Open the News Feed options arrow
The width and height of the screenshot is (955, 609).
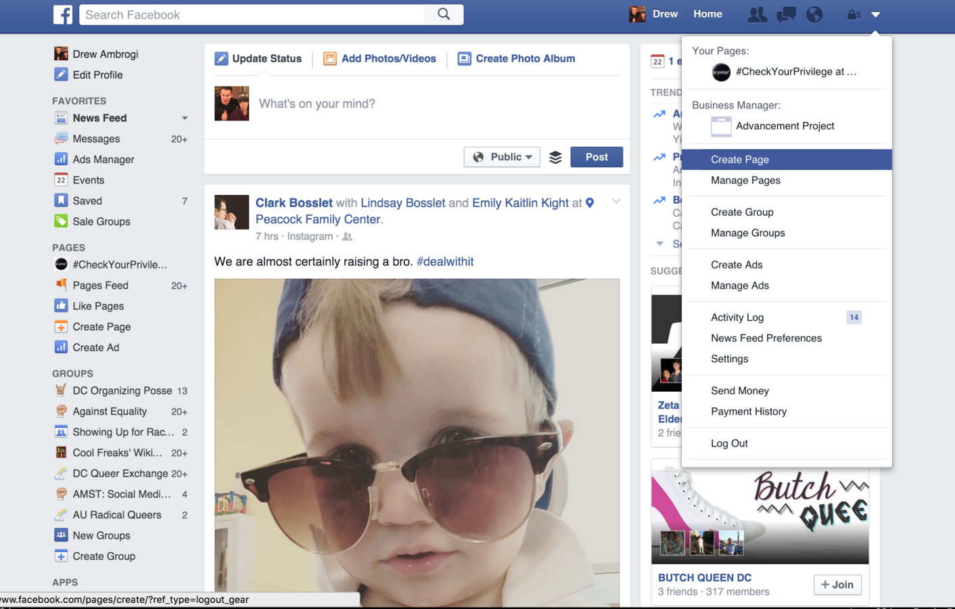point(185,118)
